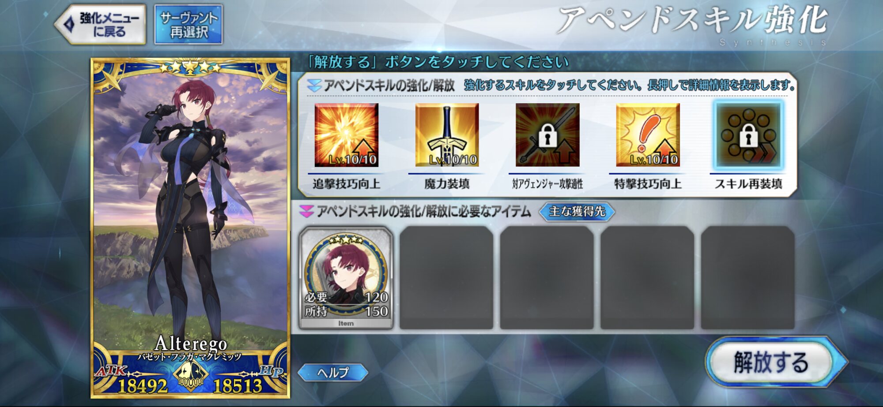Viewport: 883px width, 407px height.
Task: Select the 追撃技巧向上 append skill icon
Action: [x=346, y=135]
